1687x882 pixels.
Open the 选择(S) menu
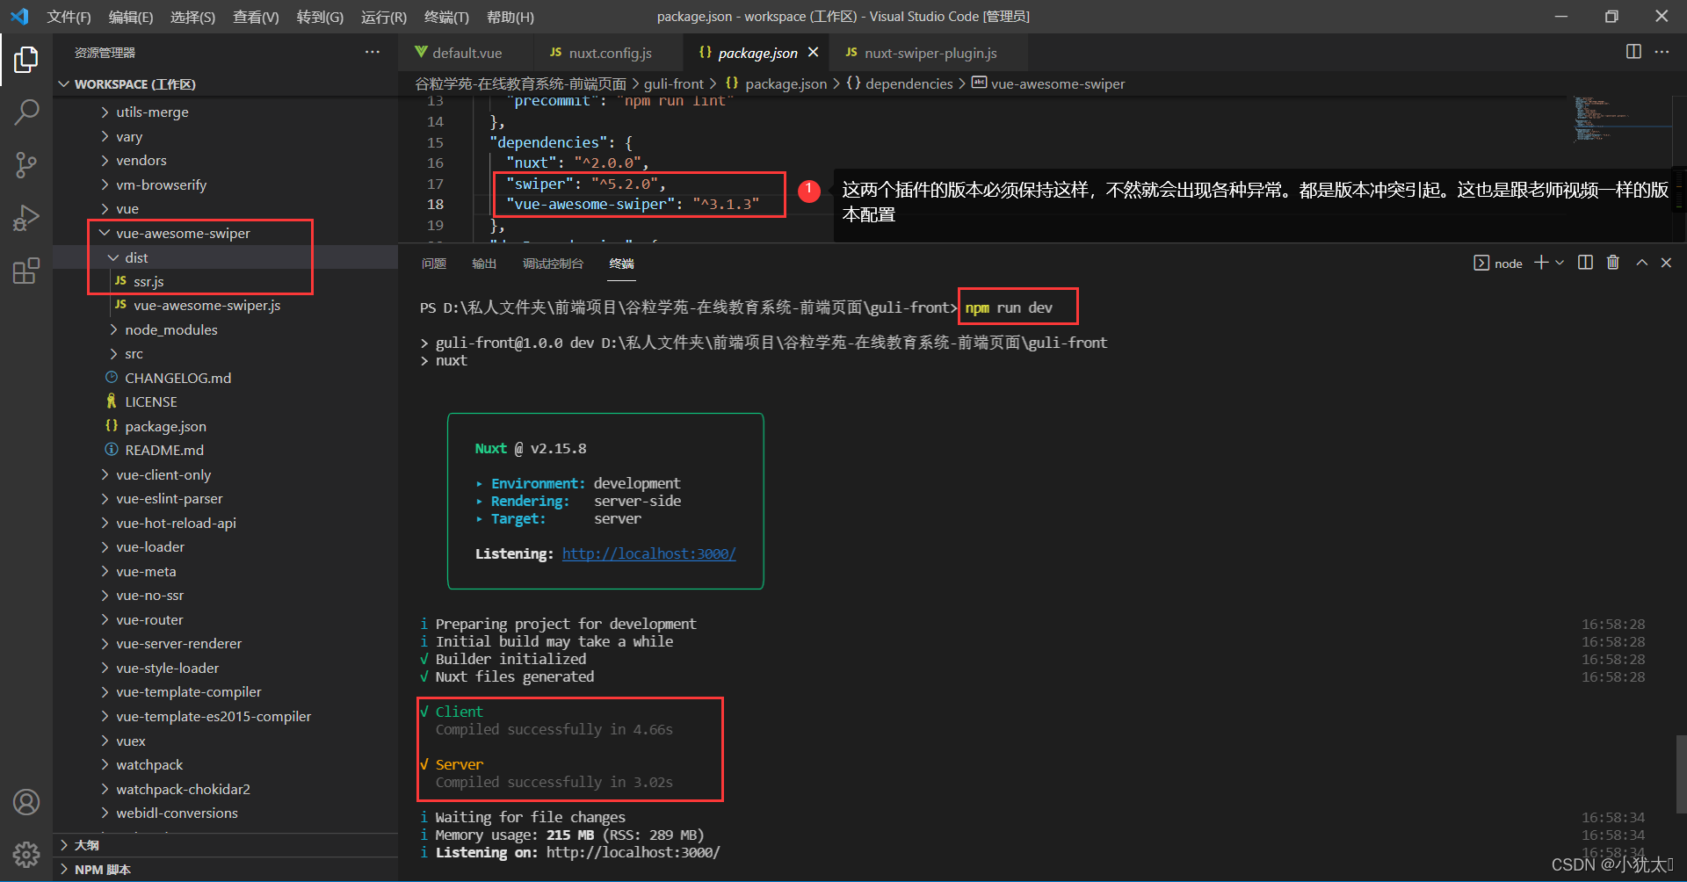pos(192,17)
